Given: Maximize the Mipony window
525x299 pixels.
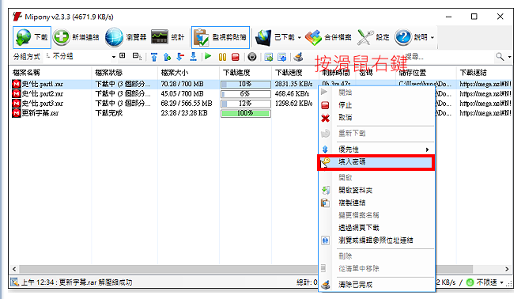Looking at the screenshot, I should (474, 17).
